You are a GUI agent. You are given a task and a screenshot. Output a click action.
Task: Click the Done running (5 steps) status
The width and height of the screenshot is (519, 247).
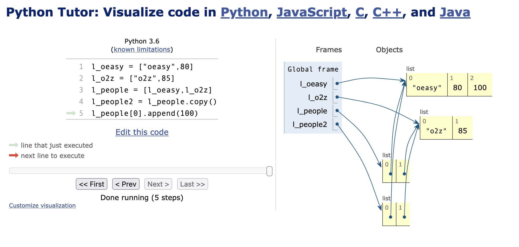(142, 198)
